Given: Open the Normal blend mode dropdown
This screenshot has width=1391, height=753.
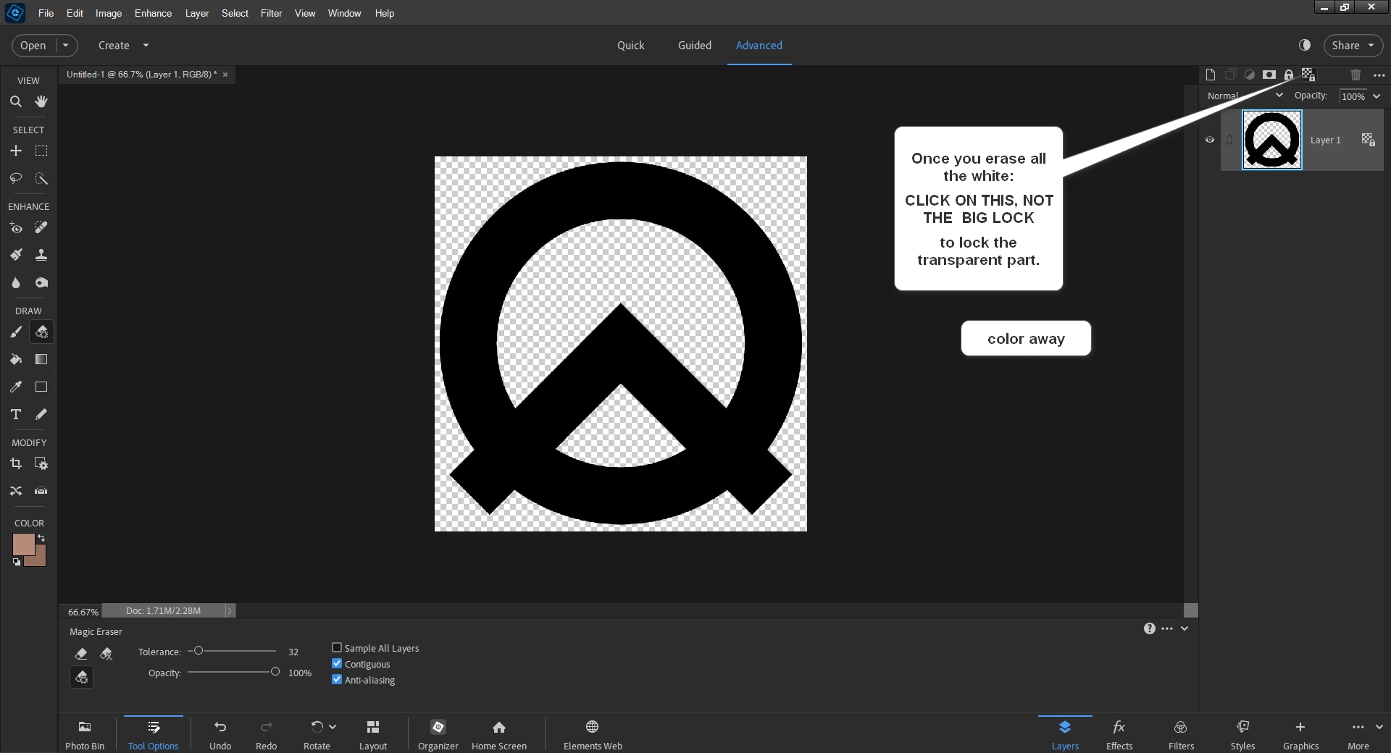Looking at the screenshot, I should point(1245,96).
